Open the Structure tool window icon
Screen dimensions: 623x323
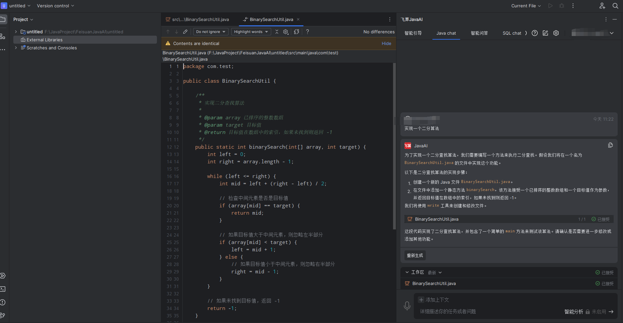[3, 36]
